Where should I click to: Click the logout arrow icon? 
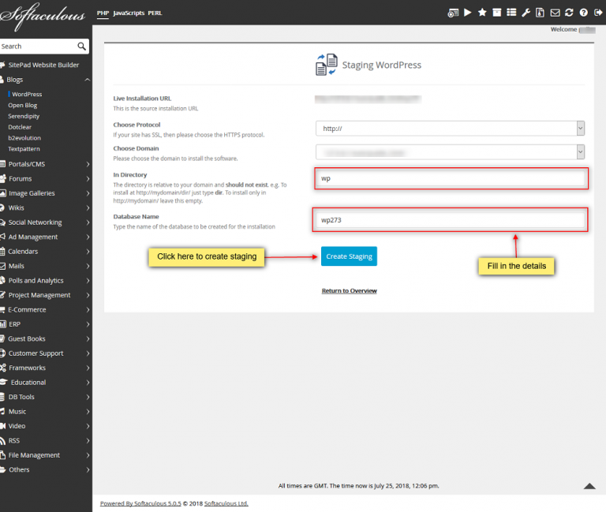(597, 13)
